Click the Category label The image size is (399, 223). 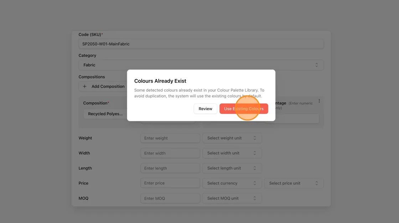point(87,56)
